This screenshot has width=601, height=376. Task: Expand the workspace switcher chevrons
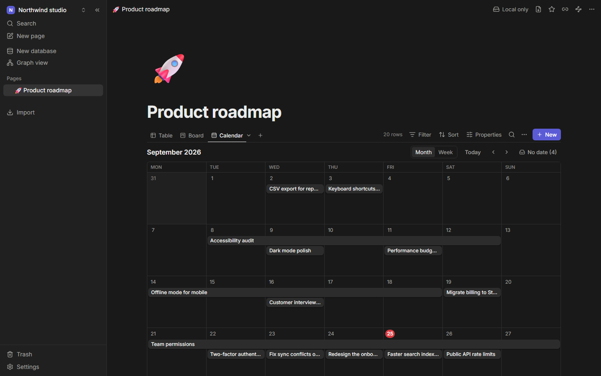pyautogui.click(x=83, y=10)
